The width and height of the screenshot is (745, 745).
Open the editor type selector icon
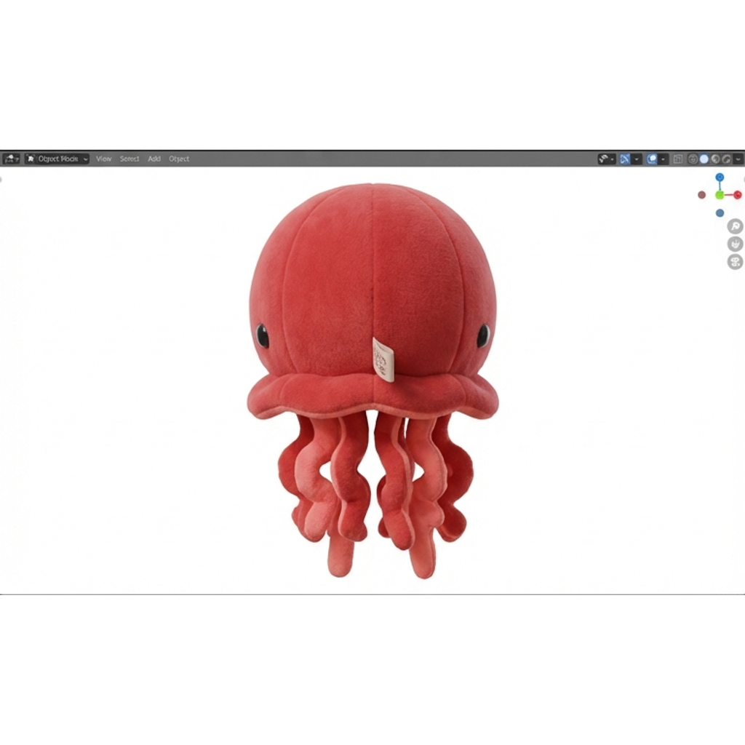tap(11, 159)
